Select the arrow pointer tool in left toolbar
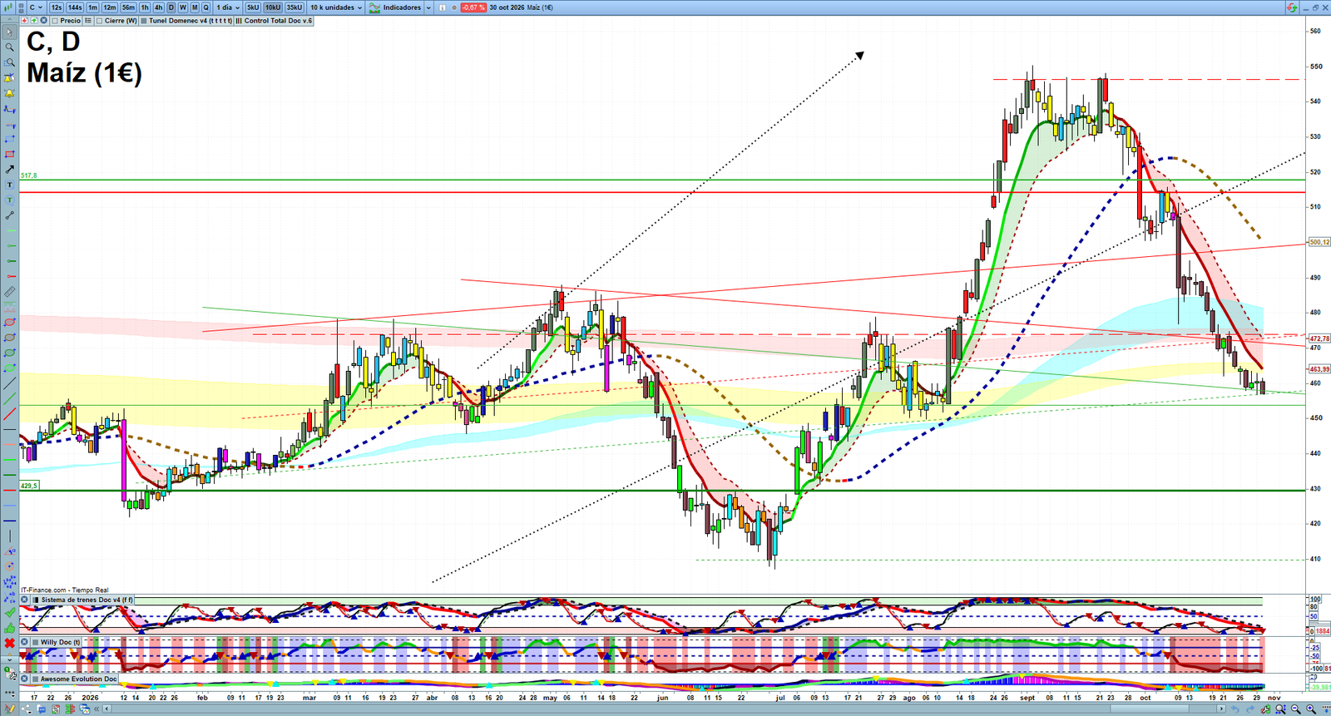The image size is (1331, 716). point(10,32)
